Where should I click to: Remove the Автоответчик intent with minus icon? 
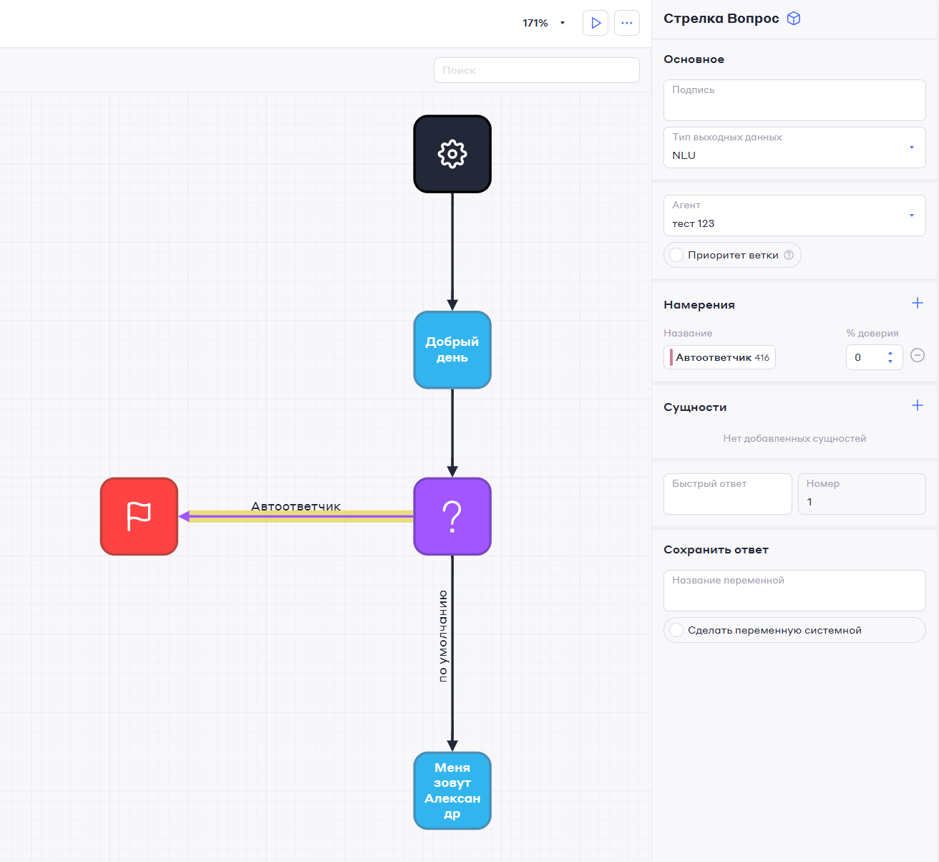[x=918, y=355]
